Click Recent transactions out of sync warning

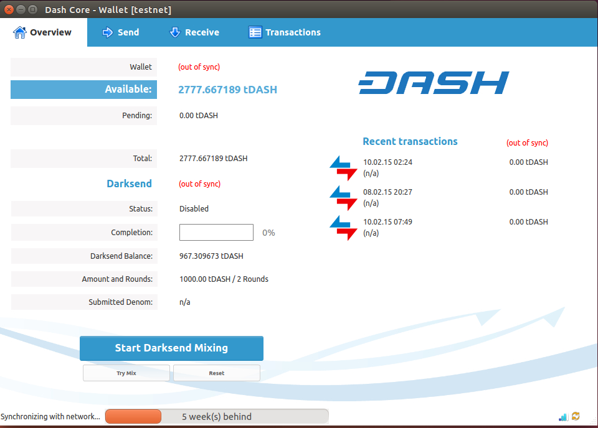tap(528, 143)
